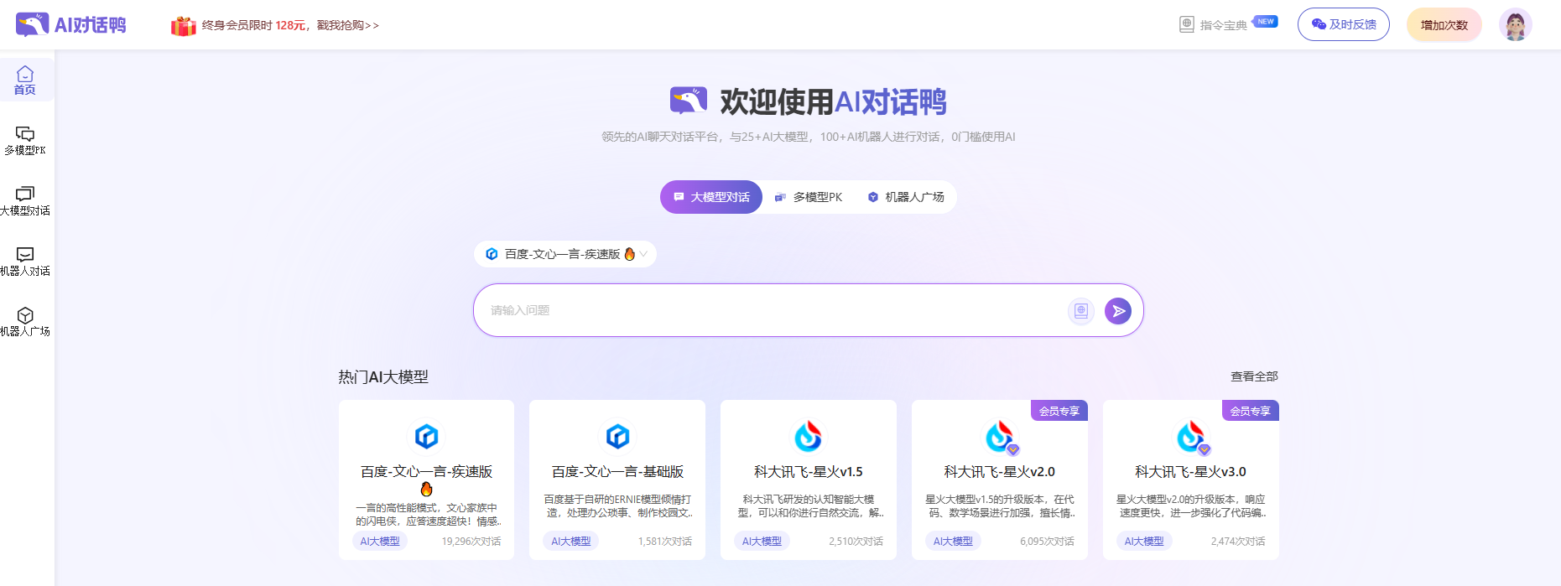Open 机器人广场 in the sidebar
Image resolution: width=1561 pixels, height=586 pixels.
(x=25, y=322)
